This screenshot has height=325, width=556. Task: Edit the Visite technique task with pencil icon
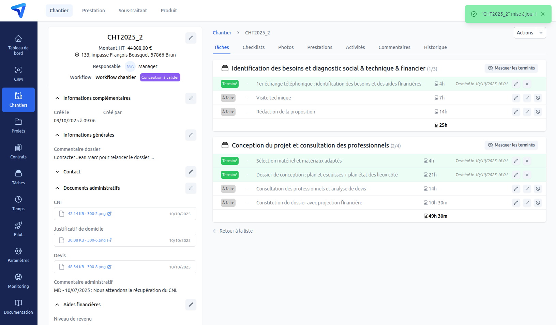pos(516,98)
